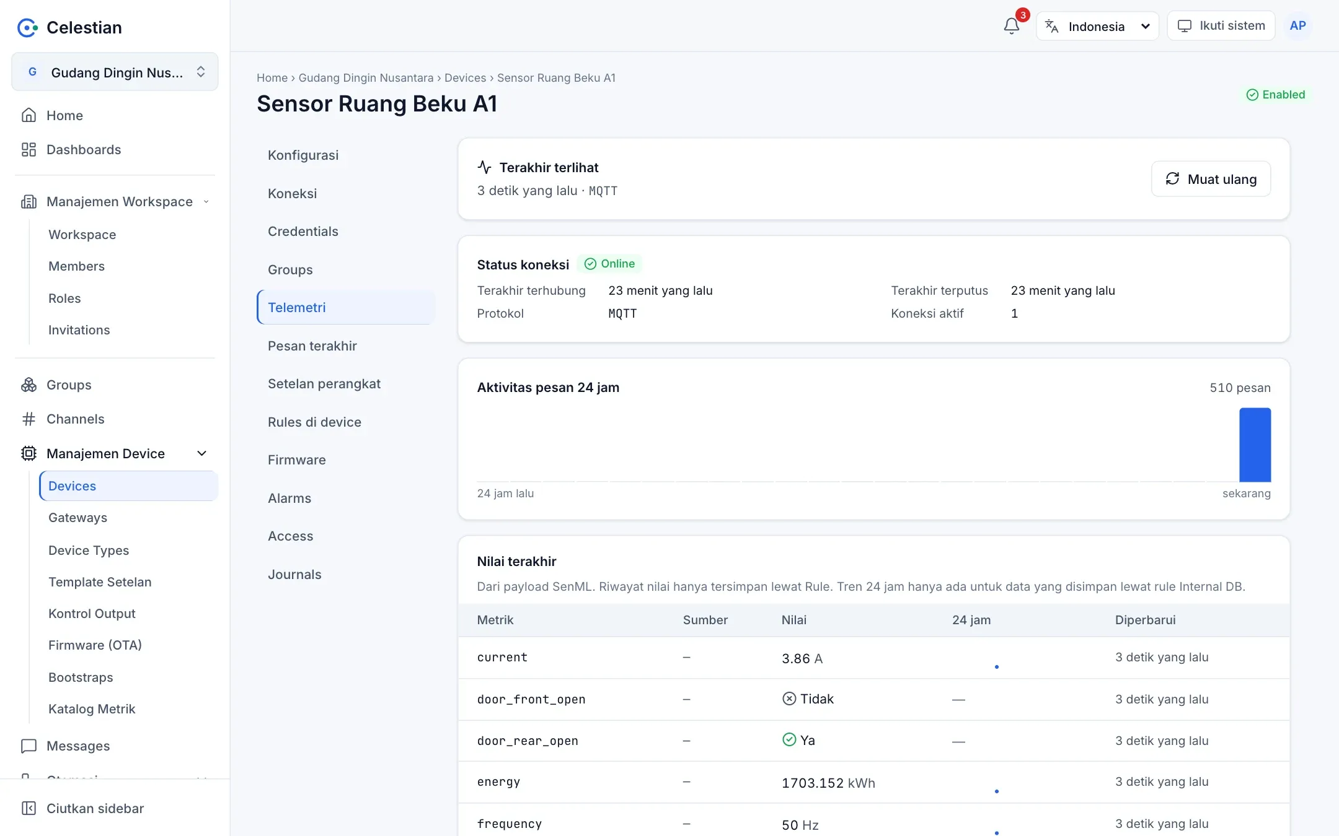Click the Tidak value for door_front_open
The width and height of the screenshot is (1339, 836).
[x=808, y=699]
